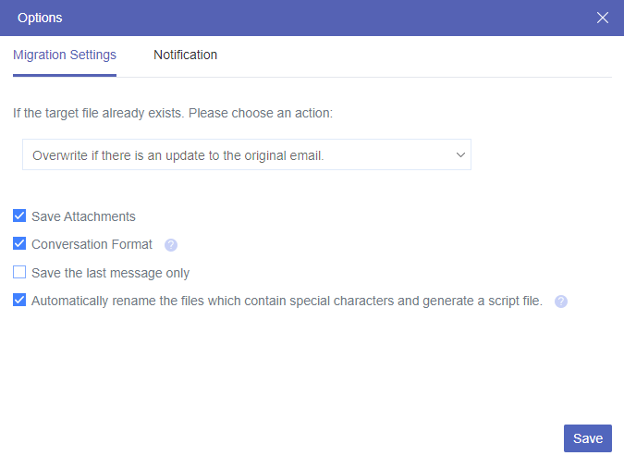The height and width of the screenshot is (468, 624).
Task: Click the chevron arrow on the Overwrite dropdown
Action: (461, 155)
